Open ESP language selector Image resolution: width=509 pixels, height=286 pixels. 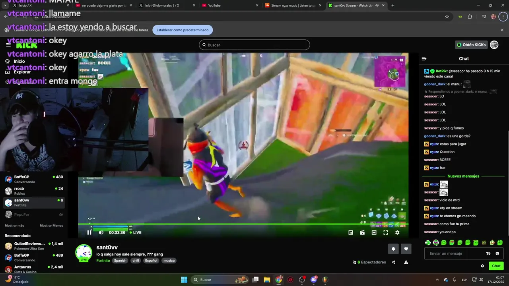(x=464, y=280)
